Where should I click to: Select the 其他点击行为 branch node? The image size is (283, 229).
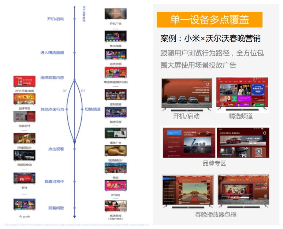(x=67, y=109)
